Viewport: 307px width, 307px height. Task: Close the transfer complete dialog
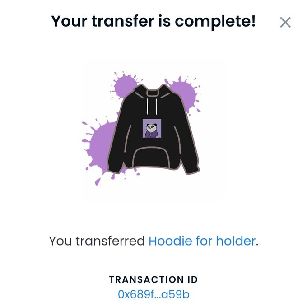pos(285,22)
